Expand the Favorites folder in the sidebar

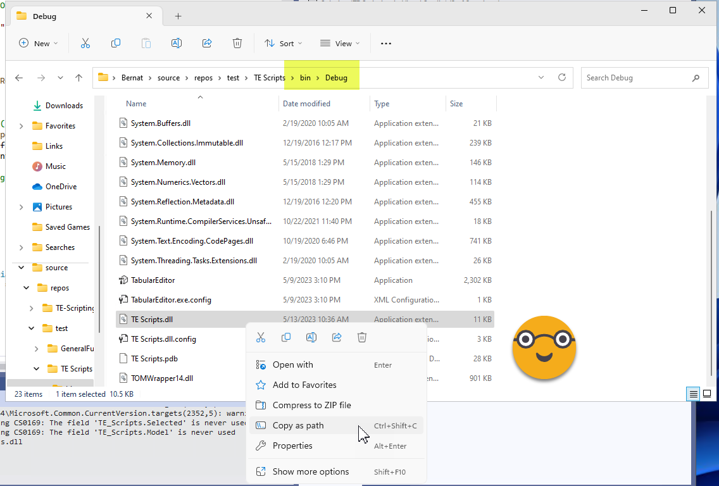tap(21, 126)
